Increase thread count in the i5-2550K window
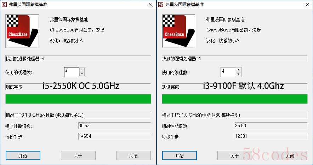This screenshot has height=165, width=313. click(x=82, y=70)
